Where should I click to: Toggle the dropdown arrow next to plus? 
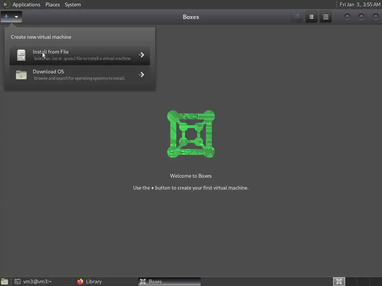16,17
